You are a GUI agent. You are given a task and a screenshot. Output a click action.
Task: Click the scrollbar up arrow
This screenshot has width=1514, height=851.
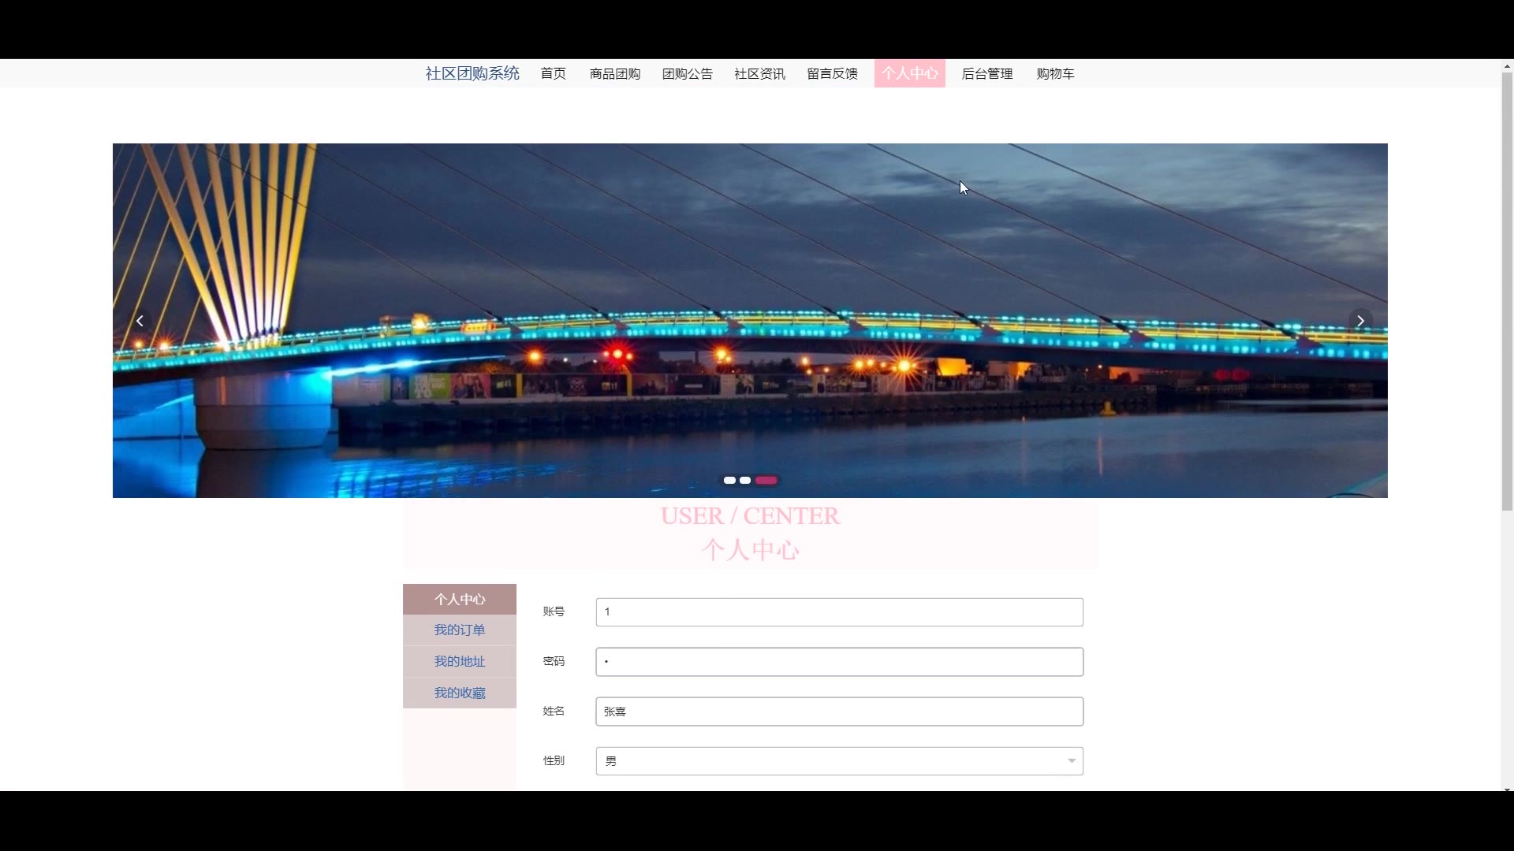coord(1507,66)
